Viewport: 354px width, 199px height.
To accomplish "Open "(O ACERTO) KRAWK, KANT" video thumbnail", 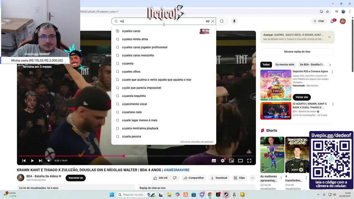I will coord(276,111).
